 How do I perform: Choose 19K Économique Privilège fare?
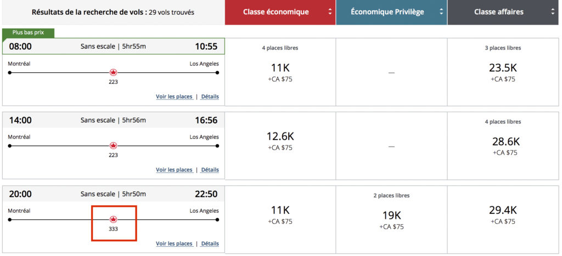391,216
